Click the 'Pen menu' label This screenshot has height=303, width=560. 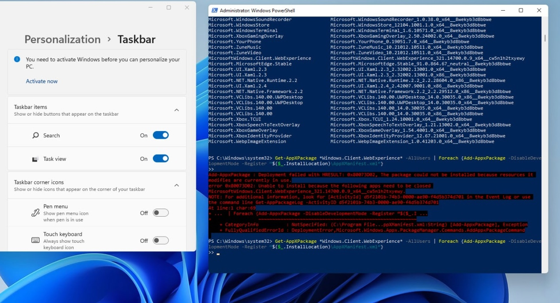(55, 206)
